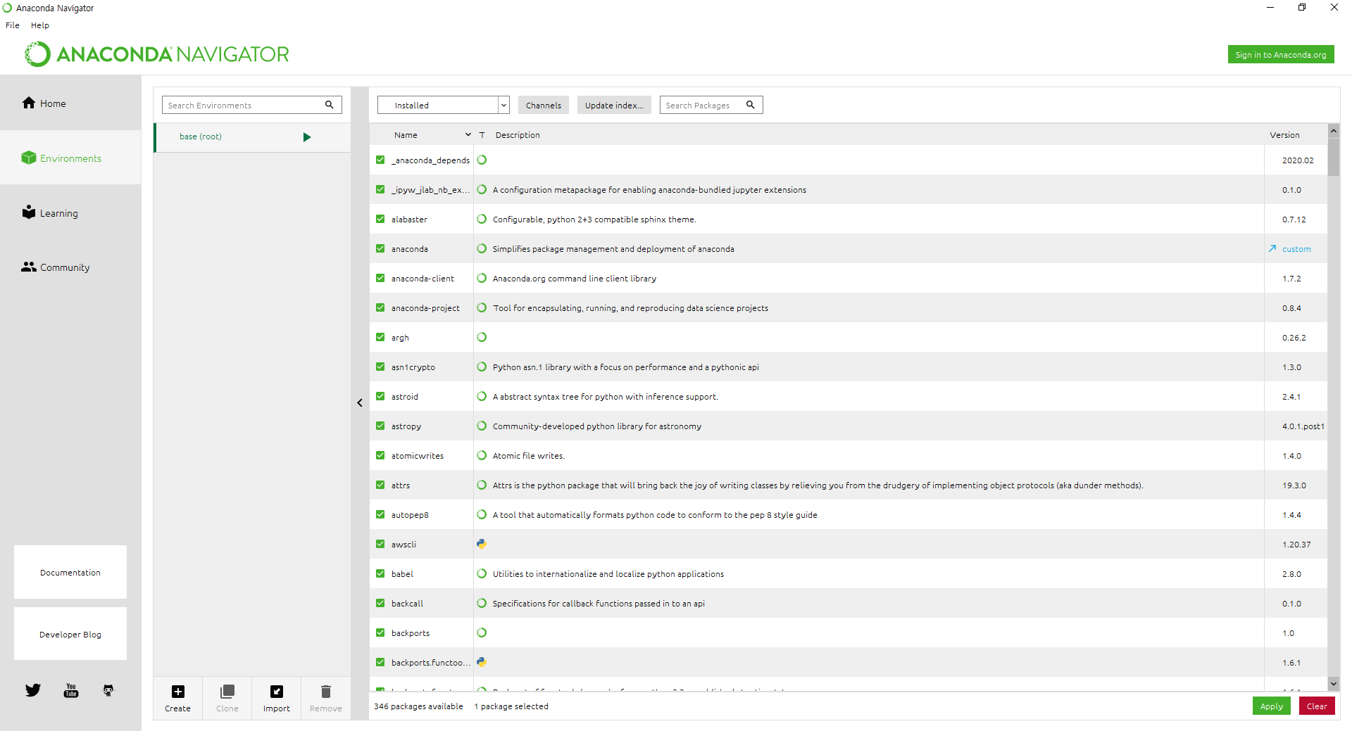Click the Clone environment icon

pos(227,692)
